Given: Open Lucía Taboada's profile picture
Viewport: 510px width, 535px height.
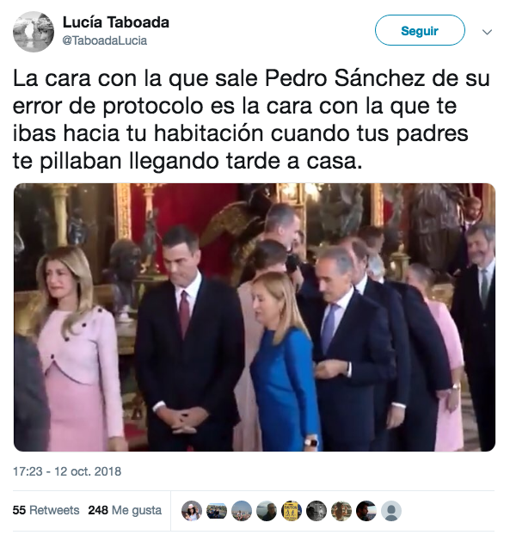Looking at the screenshot, I should (x=34, y=32).
